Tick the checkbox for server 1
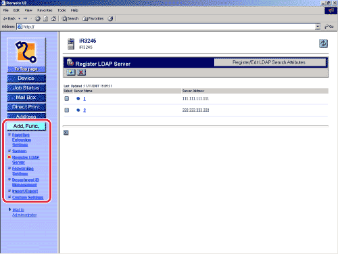The width and height of the screenshot is (338, 254). click(x=67, y=98)
